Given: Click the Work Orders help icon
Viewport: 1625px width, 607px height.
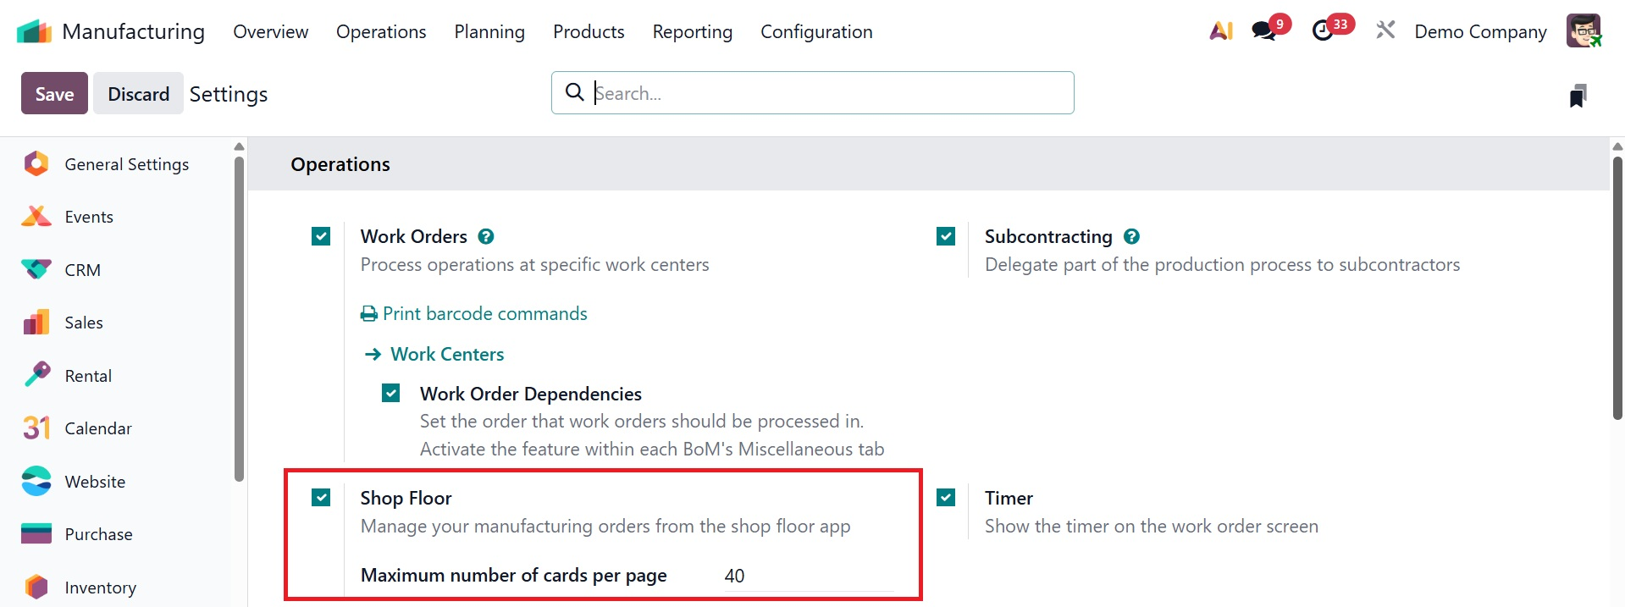Looking at the screenshot, I should 486,237.
